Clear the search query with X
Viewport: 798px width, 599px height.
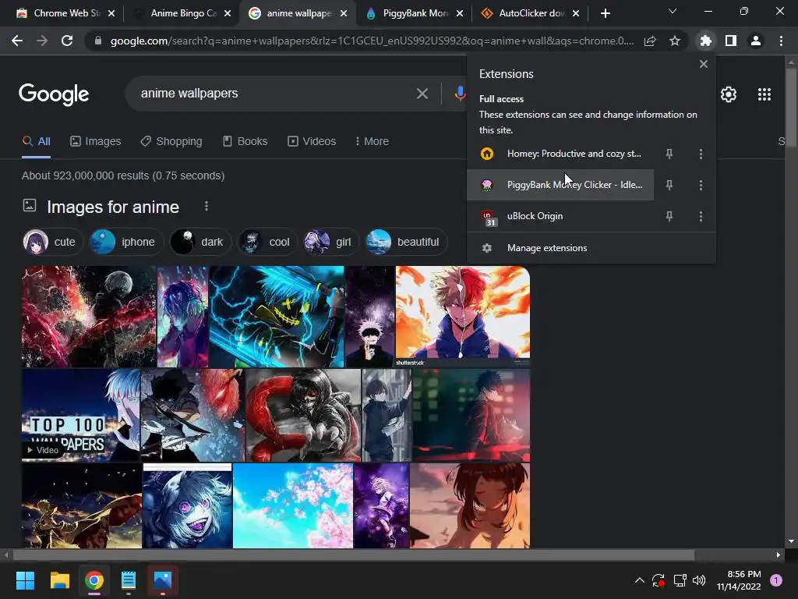click(422, 94)
